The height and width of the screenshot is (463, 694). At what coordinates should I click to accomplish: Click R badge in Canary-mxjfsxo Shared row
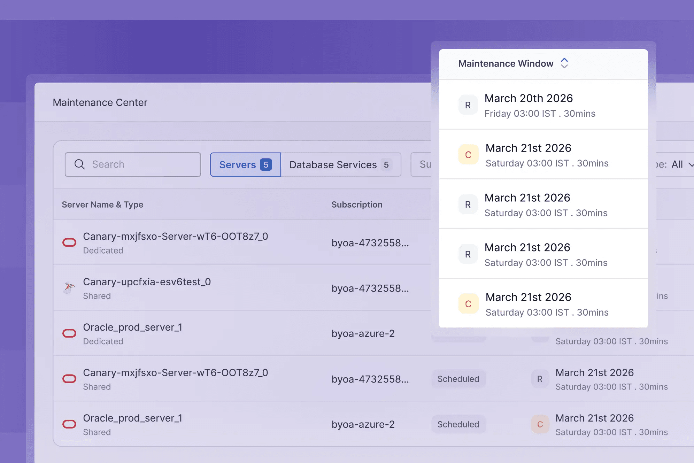540,379
